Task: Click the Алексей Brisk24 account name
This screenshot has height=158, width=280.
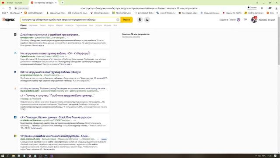Action: point(267,20)
